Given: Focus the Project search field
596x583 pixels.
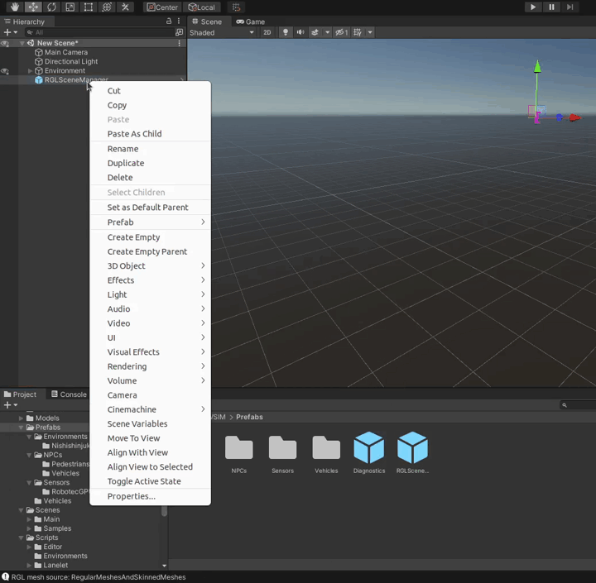Looking at the screenshot, I should pyautogui.click(x=578, y=405).
